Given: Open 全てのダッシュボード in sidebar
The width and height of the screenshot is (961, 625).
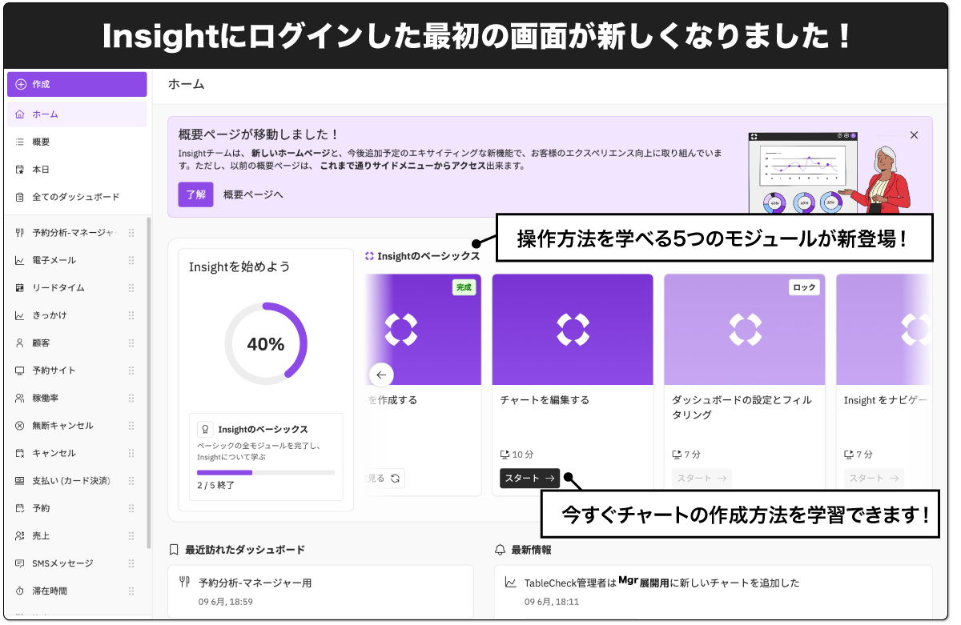Looking at the screenshot, I should coord(77,197).
